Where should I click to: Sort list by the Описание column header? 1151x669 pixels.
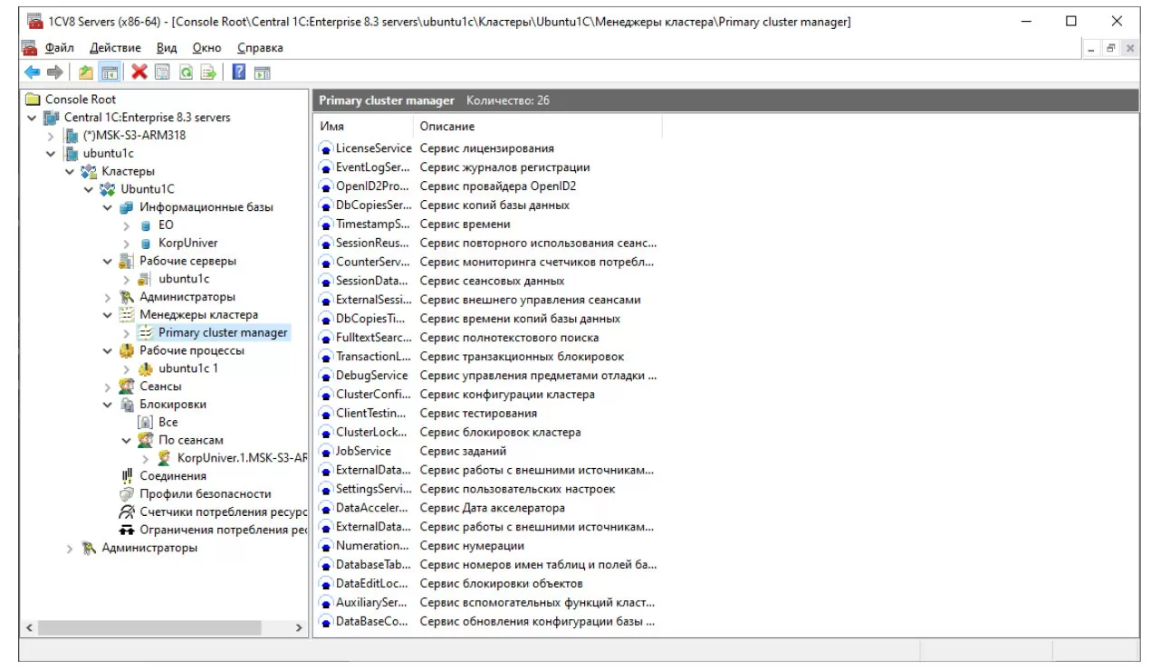[537, 127]
